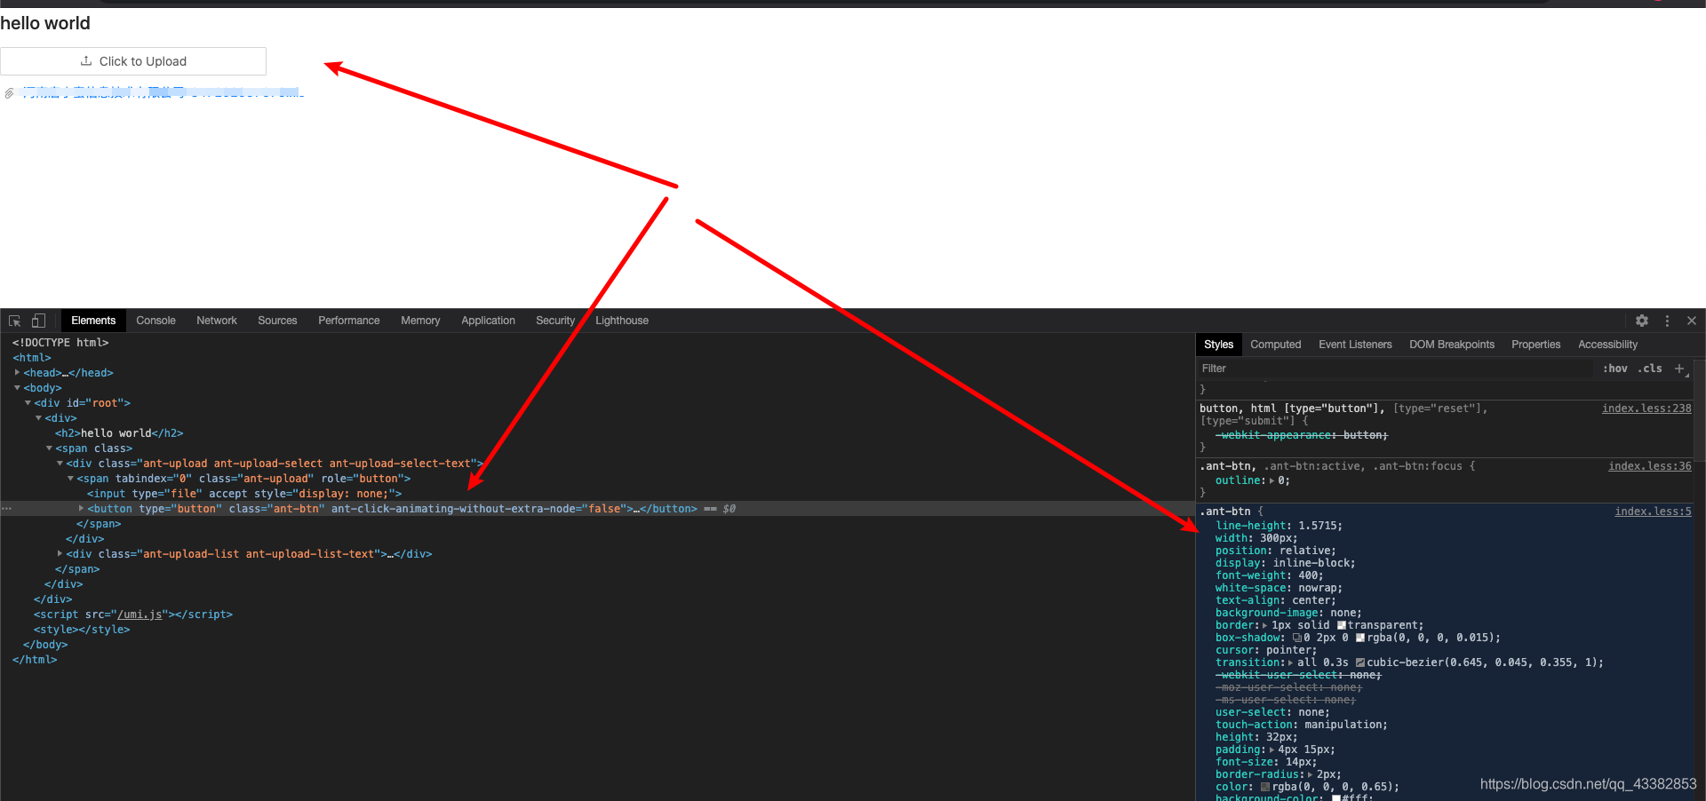The width and height of the screenshot is (1706, 801).
Task: Select the Computed sidebar tab
Action: point(1276,345)
